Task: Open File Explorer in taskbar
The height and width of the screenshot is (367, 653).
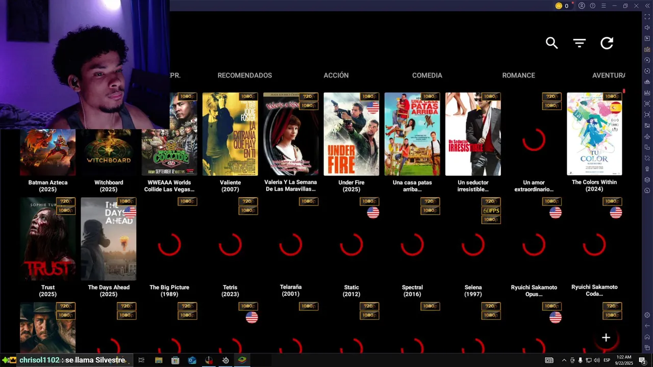Action: click(159, 360)
